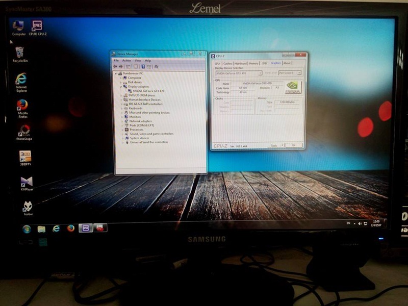This screenshot has height=306, width=408.
Task: Switch to the About tab in CPU-Z
Action: (287, 63)
